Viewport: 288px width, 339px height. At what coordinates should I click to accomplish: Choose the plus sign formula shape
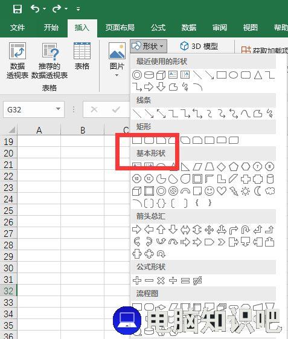pos(137,280)
